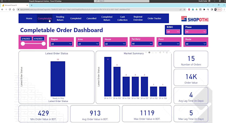Open the Order Tracker page
This screenshot has width=226, height=123.
click(x=154, y=18)
